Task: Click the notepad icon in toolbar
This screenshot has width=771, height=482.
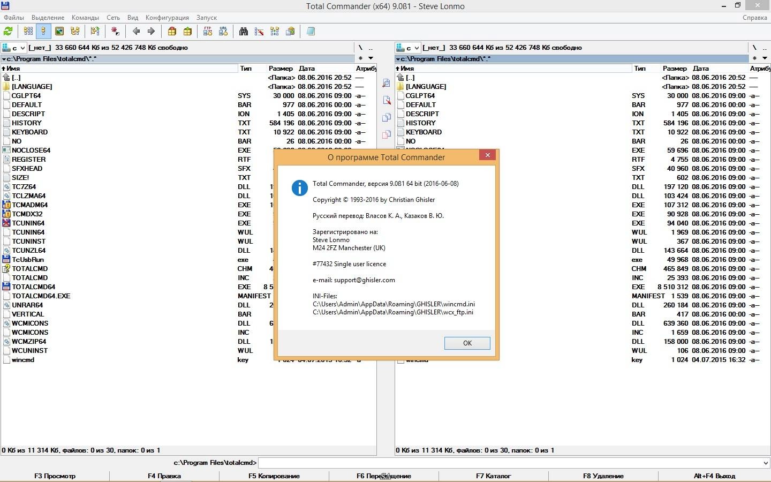Action: (311, 31)
